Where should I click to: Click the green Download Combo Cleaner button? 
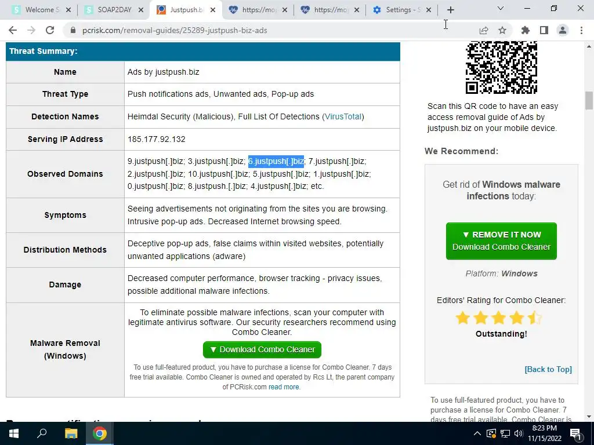262,349
